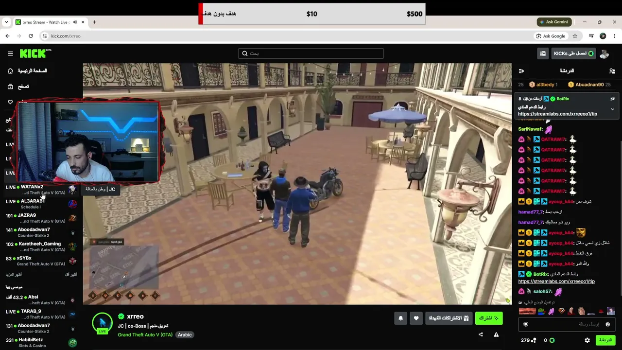The image size is (622, 350).
Task: Open the xrreo channel avatar
Action: (x=102, y=323)
